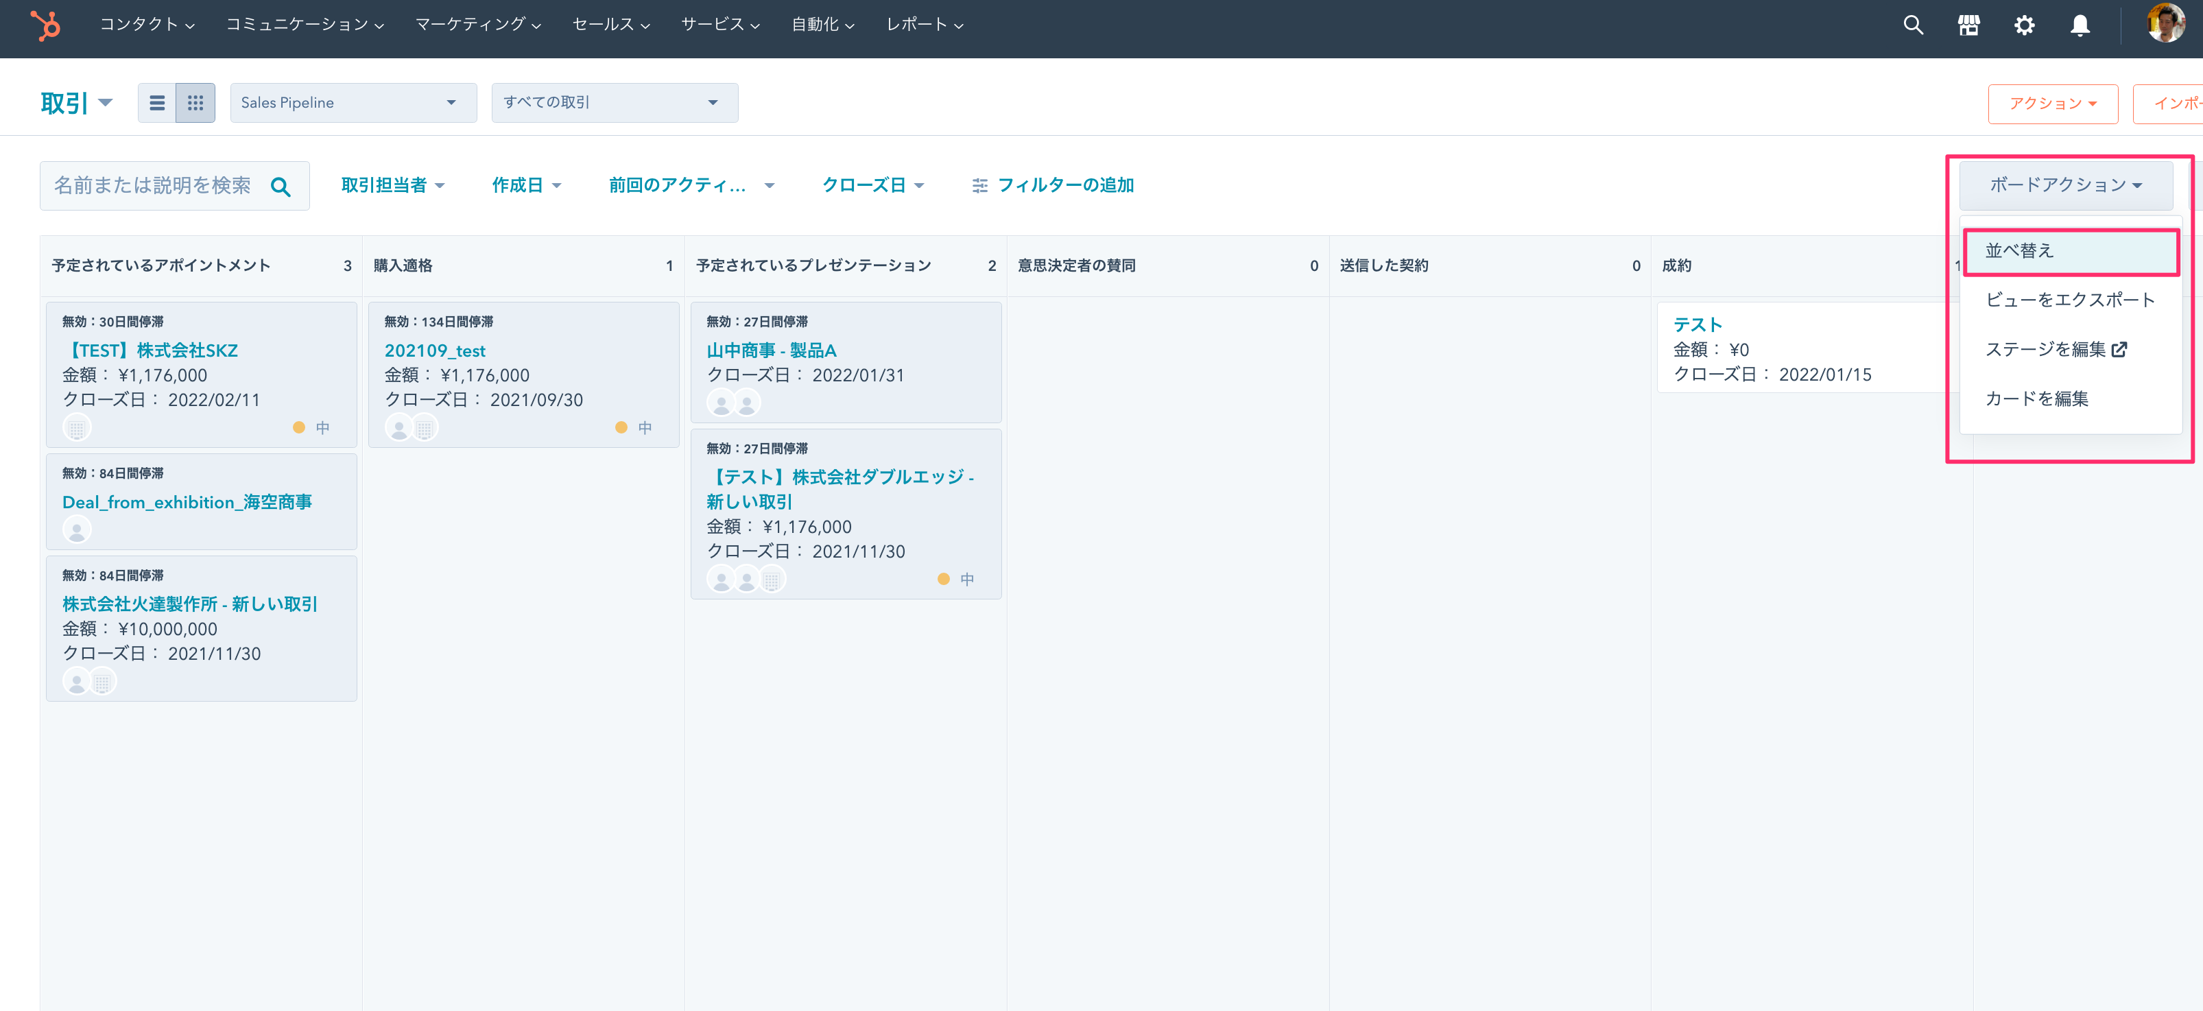Screen dimensions: 2203x1011
Task: Open コンタクト navigation menu
Action: point(147,25)
